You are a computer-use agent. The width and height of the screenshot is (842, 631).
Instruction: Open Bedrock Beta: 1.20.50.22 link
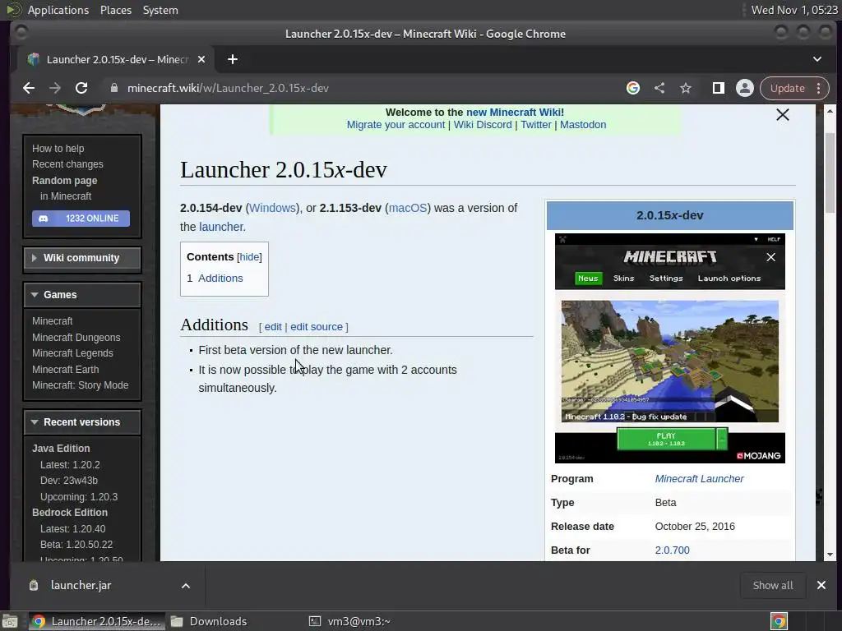pos(76,544)
